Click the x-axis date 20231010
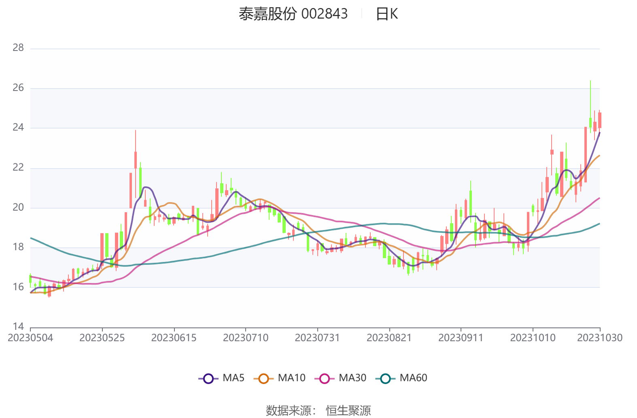This screenshot has height=418, width=637. pos(533,338)
